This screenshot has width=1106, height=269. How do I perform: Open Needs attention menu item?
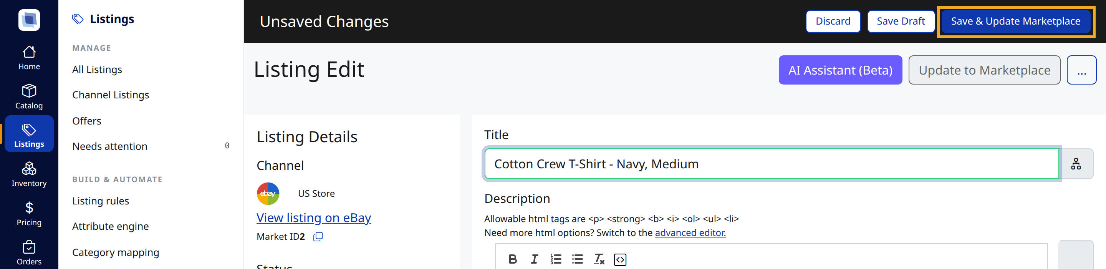point(110,146)
